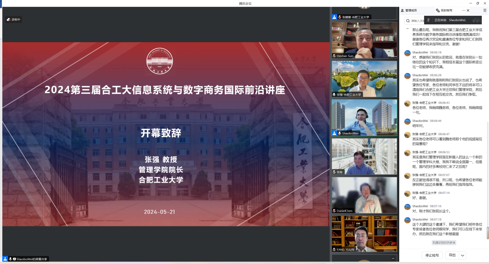Viewport: 489px width, 264px height.
Task: Open the 管理成员 members tab
Action: (409, 10)
